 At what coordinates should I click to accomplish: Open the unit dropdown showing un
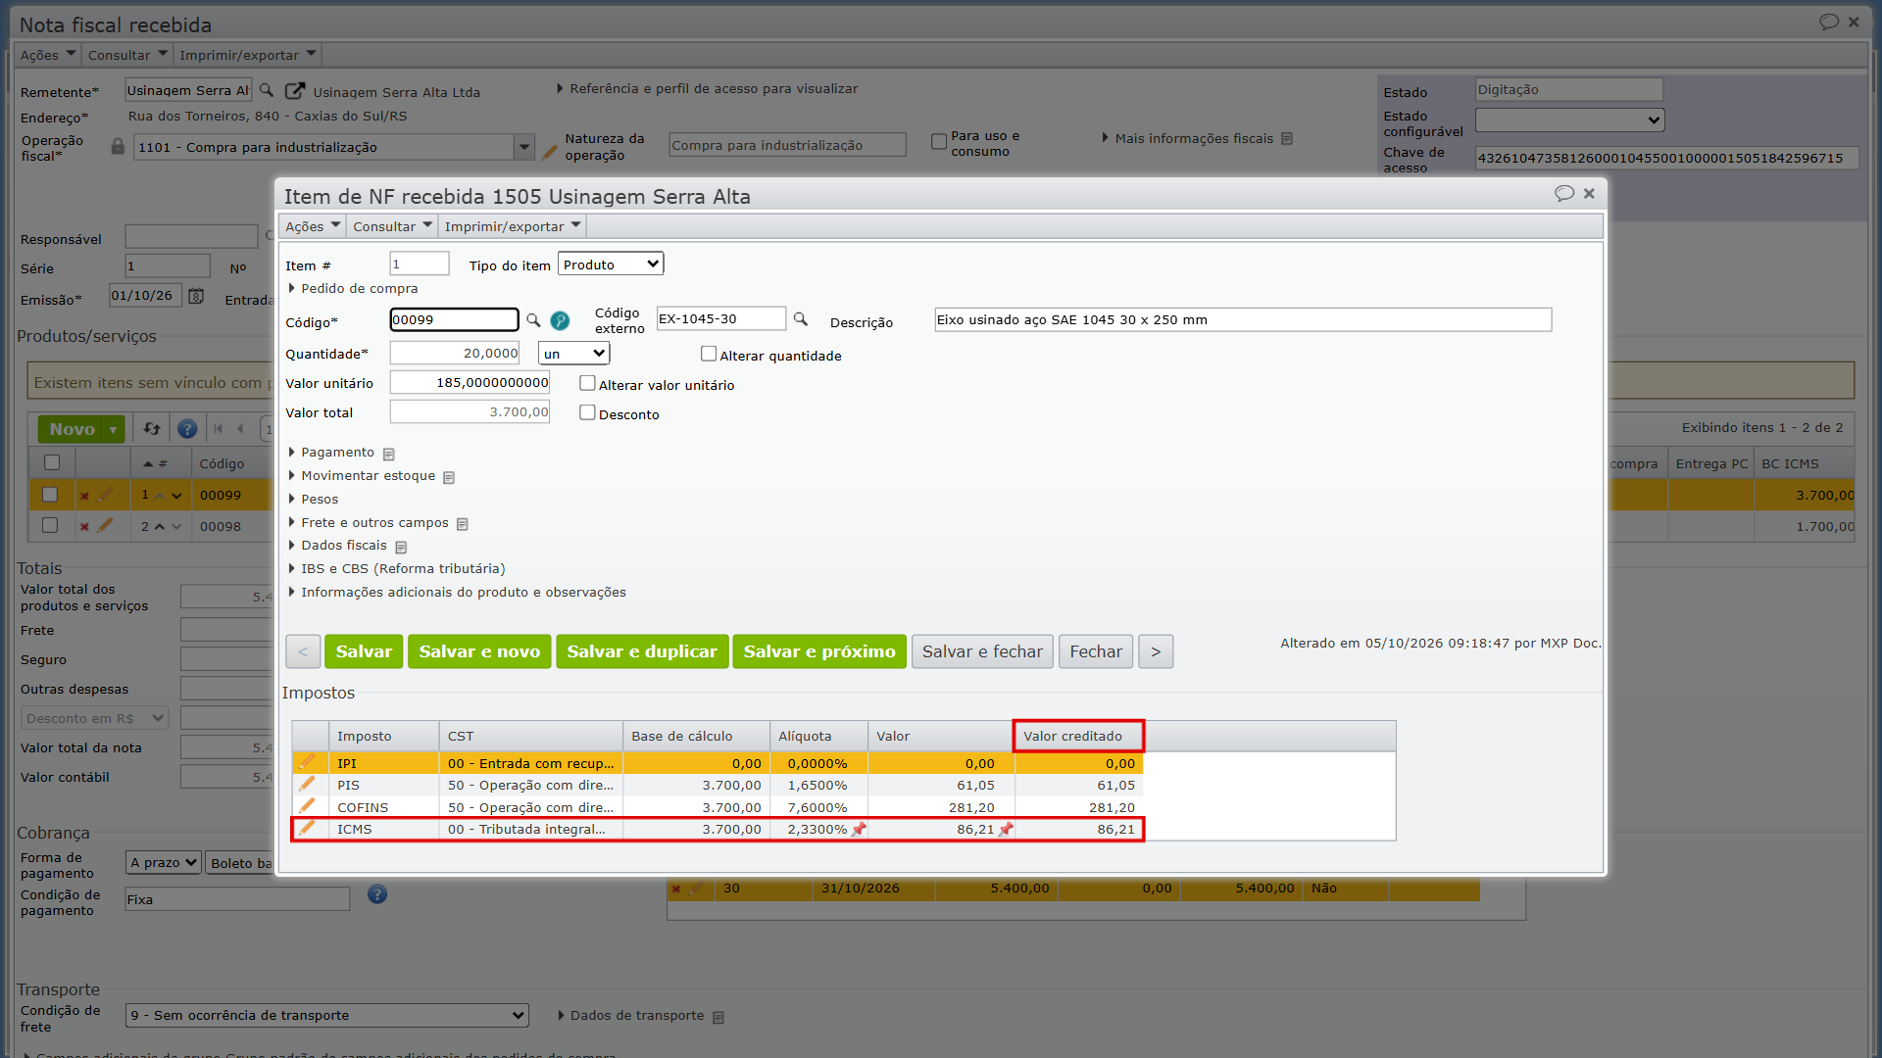[x=574, y=354]
